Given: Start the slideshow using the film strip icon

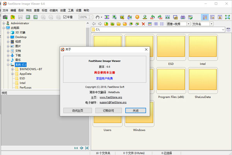Looking at the screenshot, I should (x=107, y=17).
